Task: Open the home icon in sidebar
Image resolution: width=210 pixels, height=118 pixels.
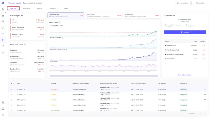Action: click(x=3, y=9)
